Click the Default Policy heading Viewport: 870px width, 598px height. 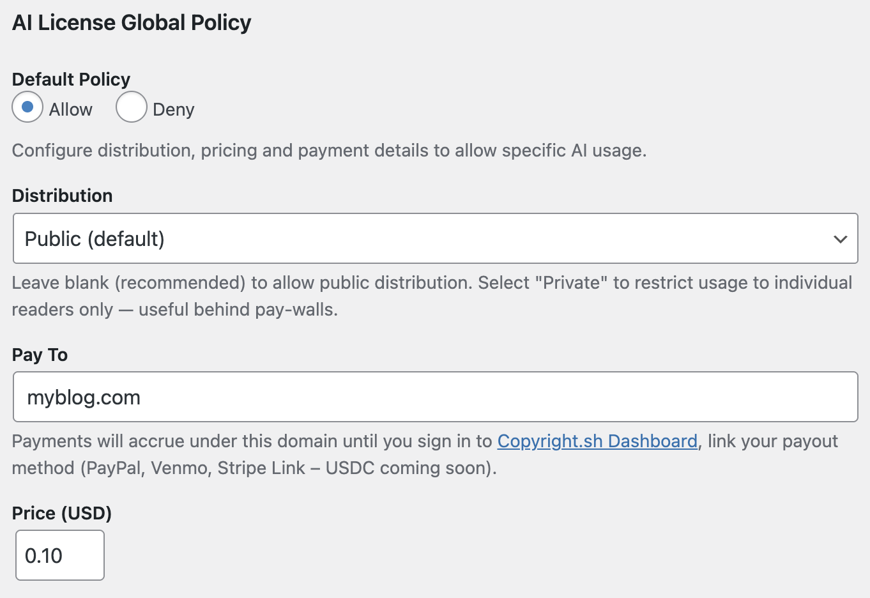click(70, 79)
